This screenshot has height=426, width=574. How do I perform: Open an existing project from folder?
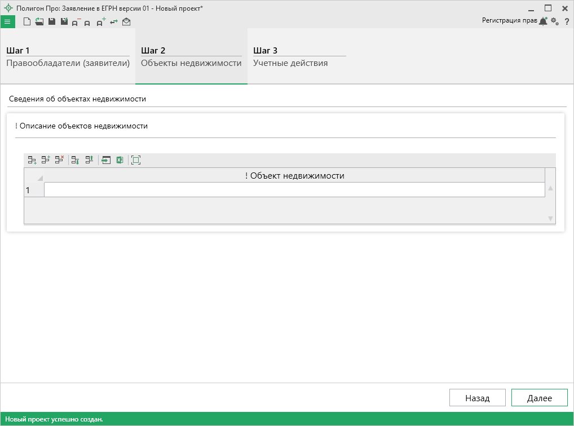pos(39,22)
